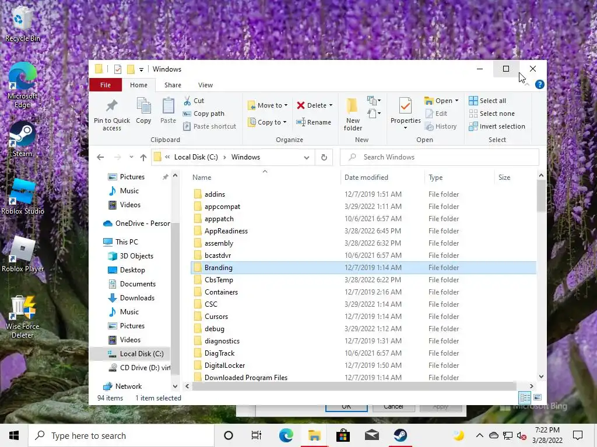Open Task View on taskbar
Image resolution: width=597 pixels, height=447 pixels.
[x=257, y=435]
